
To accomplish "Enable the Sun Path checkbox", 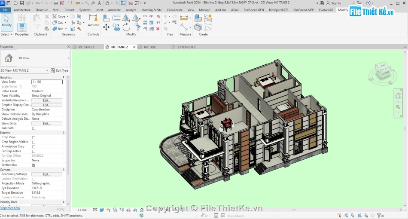I will click(x=33, y=128).
